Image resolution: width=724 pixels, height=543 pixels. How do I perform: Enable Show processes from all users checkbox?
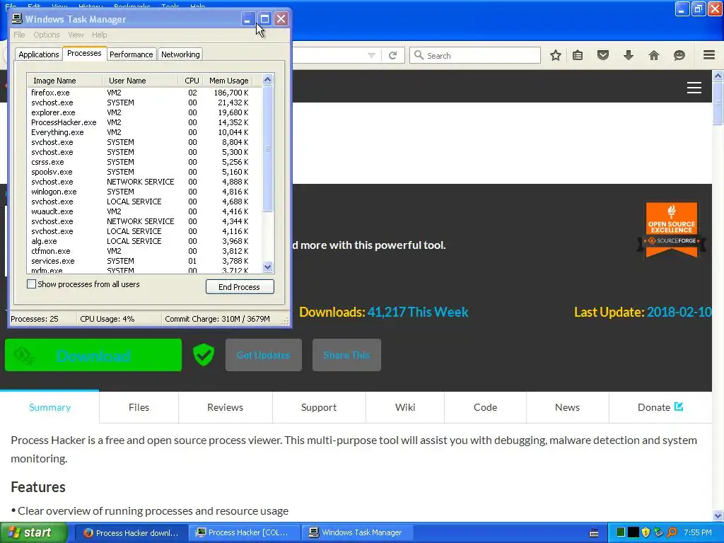coord(31,284)
